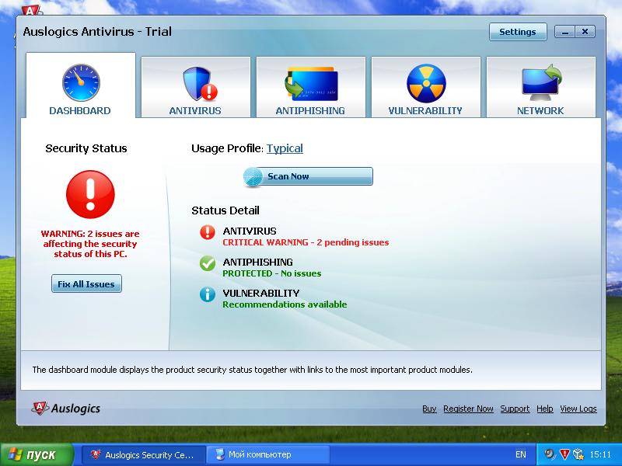Open the ANTIPHISHING tab
The width and height of the screenshot is (622, 466).
(310, 87)
